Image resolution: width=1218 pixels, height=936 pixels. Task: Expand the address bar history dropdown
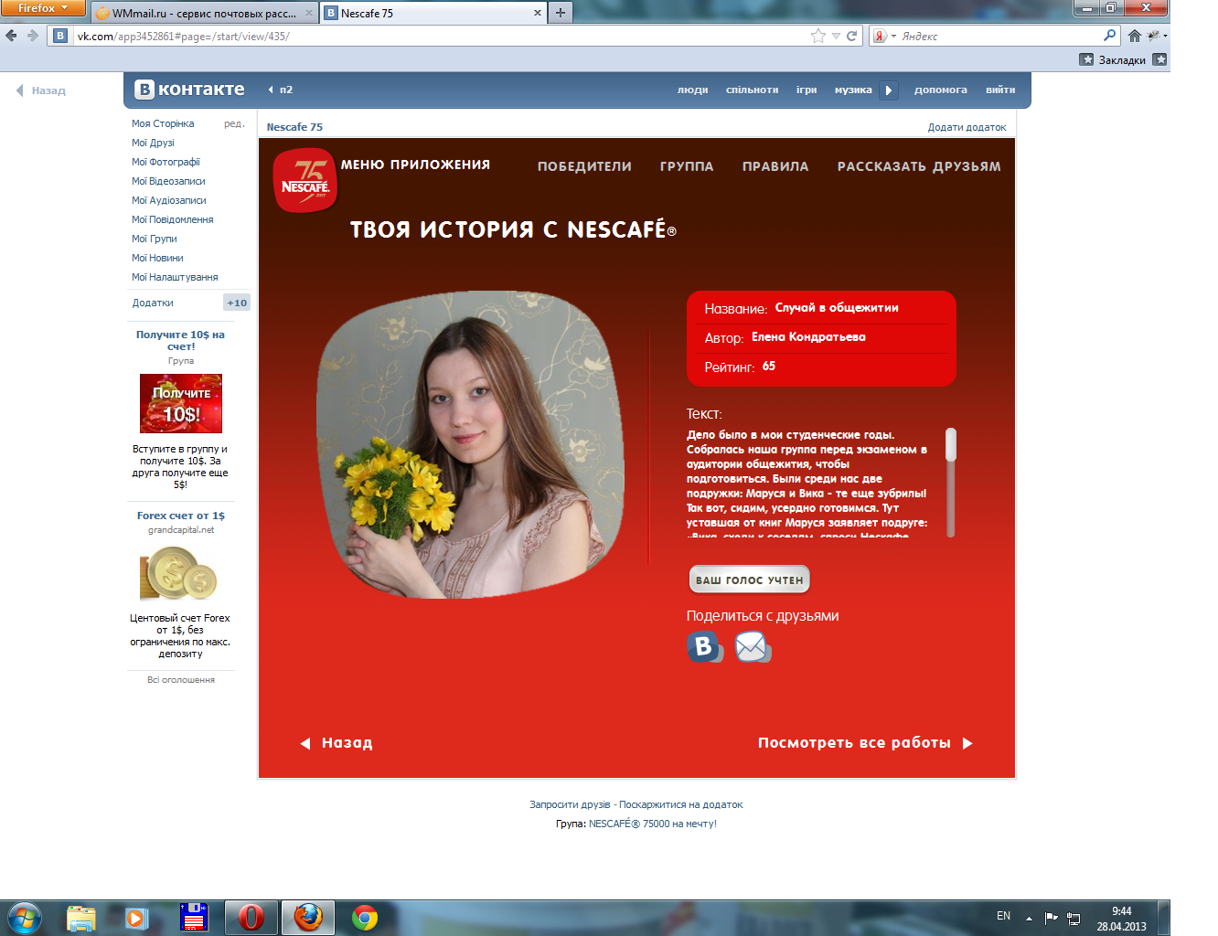click(x=836, y=36)
